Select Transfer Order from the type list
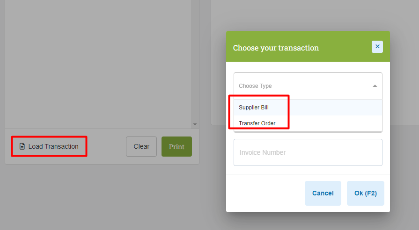Screen dimensions: 419x230 point(257,123)
